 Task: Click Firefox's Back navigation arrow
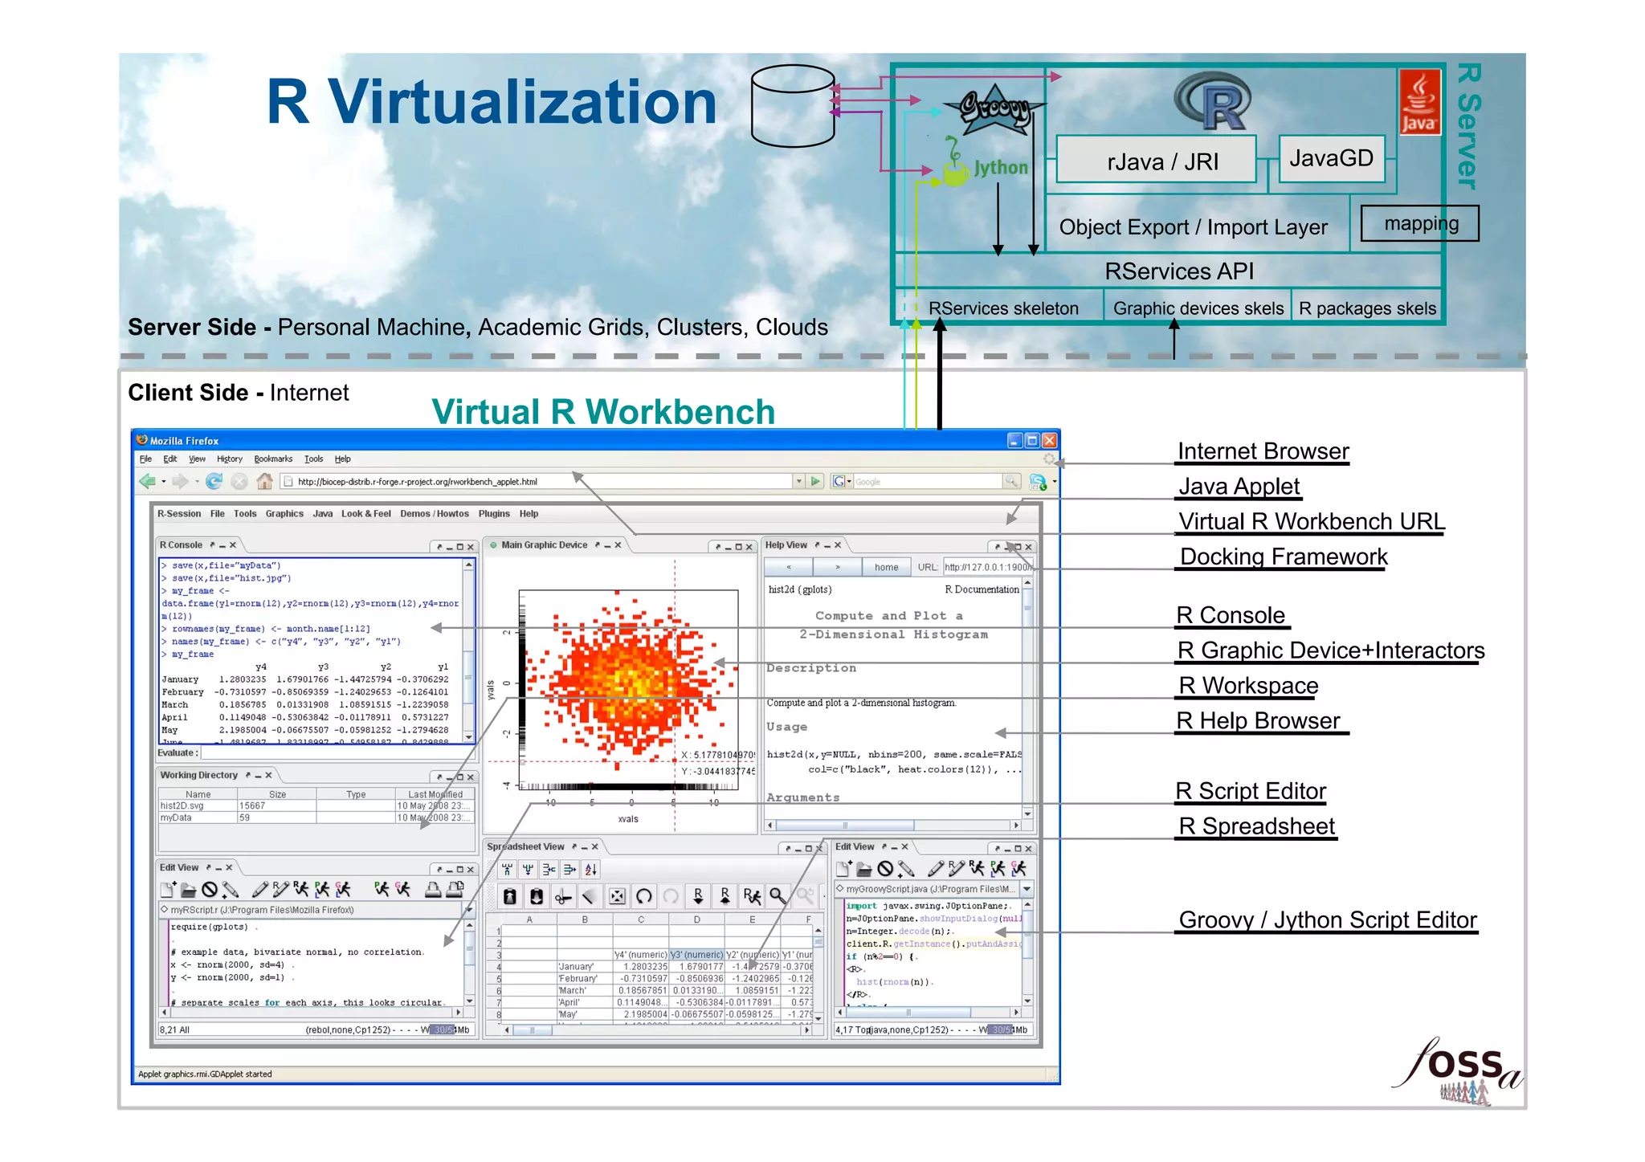tap(148, 482)
